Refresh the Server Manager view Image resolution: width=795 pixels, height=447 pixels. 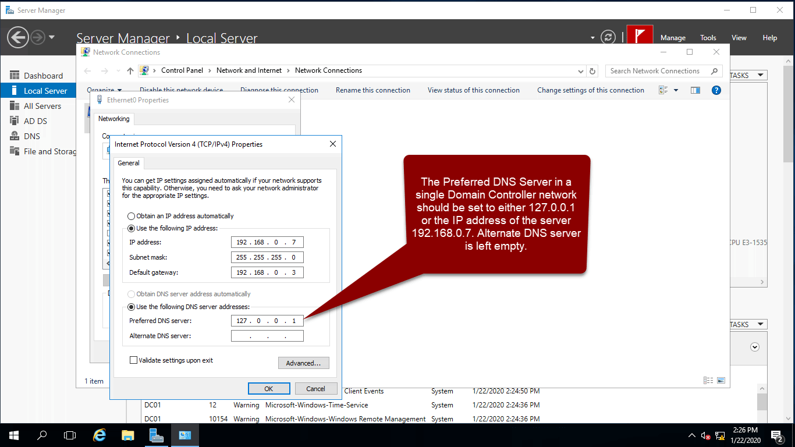(x=608, y=38)
